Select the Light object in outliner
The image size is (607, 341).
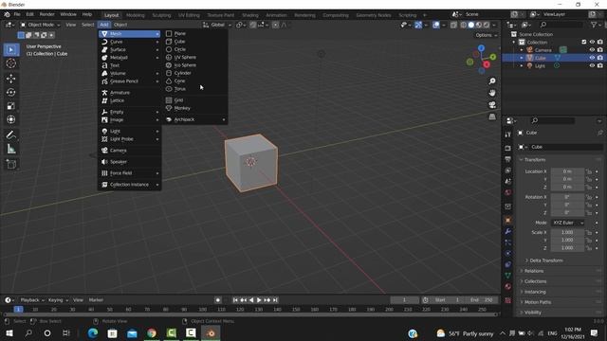click(540, 66)
